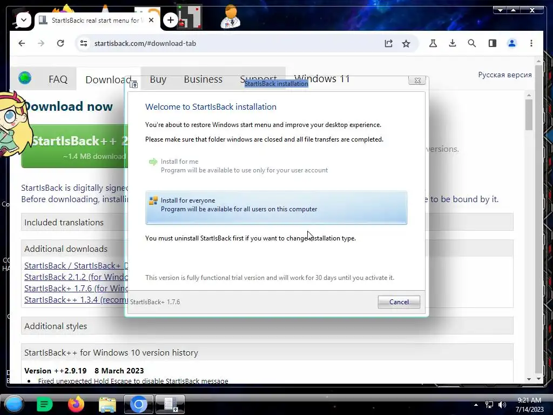
Task: Choose Install for everyone option
Action: (x=276, y=208)
